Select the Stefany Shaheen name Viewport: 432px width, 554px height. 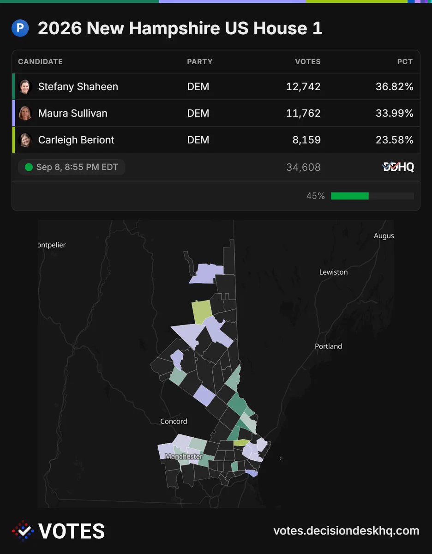tap(78, 87)
